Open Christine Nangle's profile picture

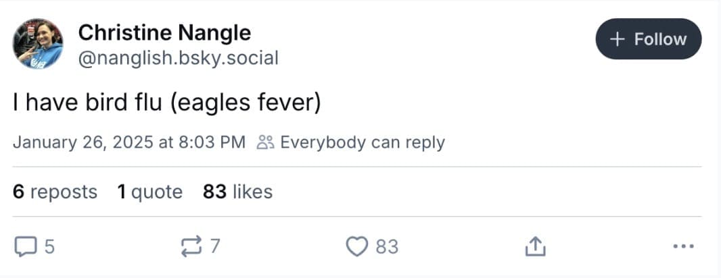click(x=38, y=44)
